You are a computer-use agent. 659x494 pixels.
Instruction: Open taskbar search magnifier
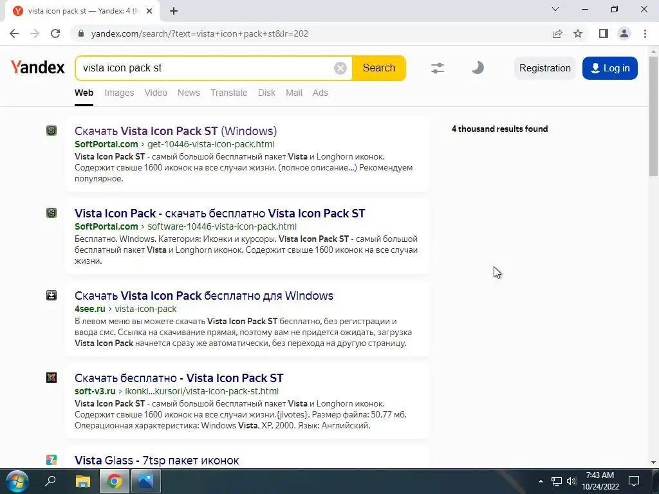coord(50,481)
